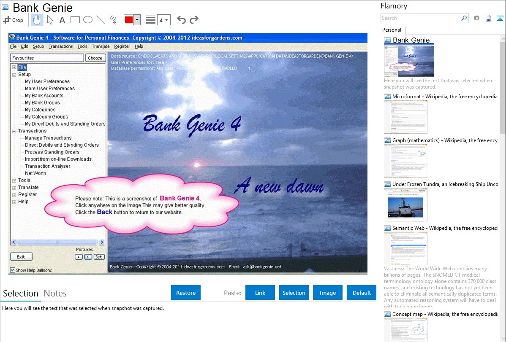The width and height of the screenshot is (506, 342).
Task: Select the Crop tool
Action: 13,20
